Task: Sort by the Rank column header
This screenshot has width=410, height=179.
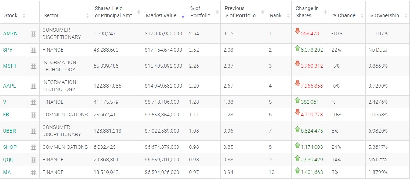Action: [x=276, y=15]
